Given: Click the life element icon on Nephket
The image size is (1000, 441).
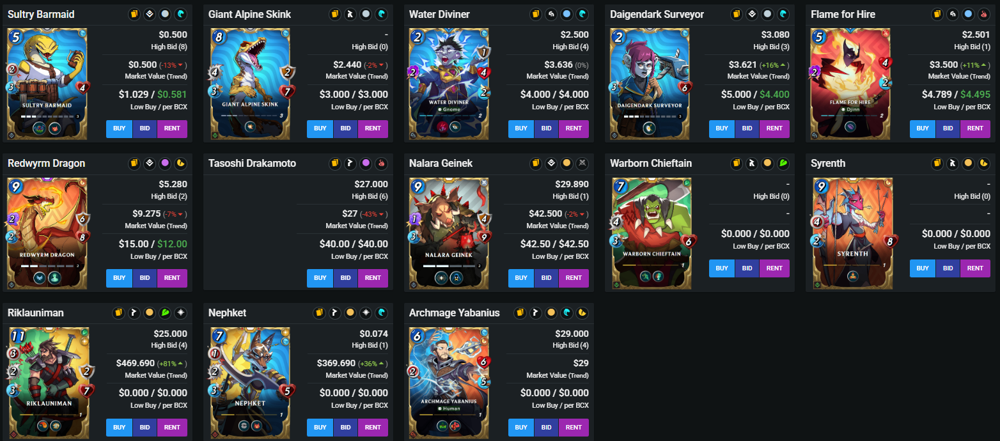Looking at the screenshot, I should (366, 313).
